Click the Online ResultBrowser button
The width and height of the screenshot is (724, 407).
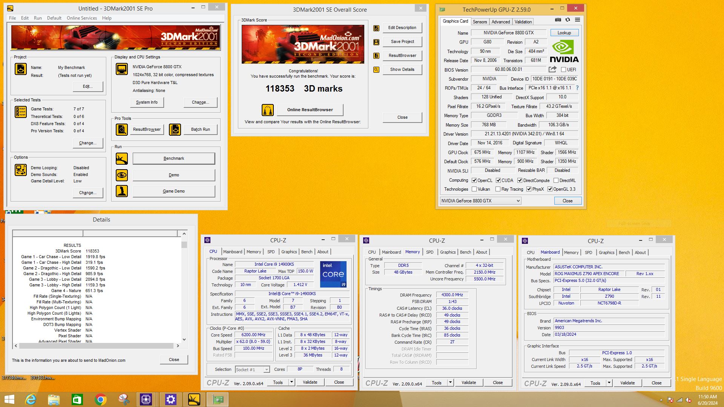point(310,110)
